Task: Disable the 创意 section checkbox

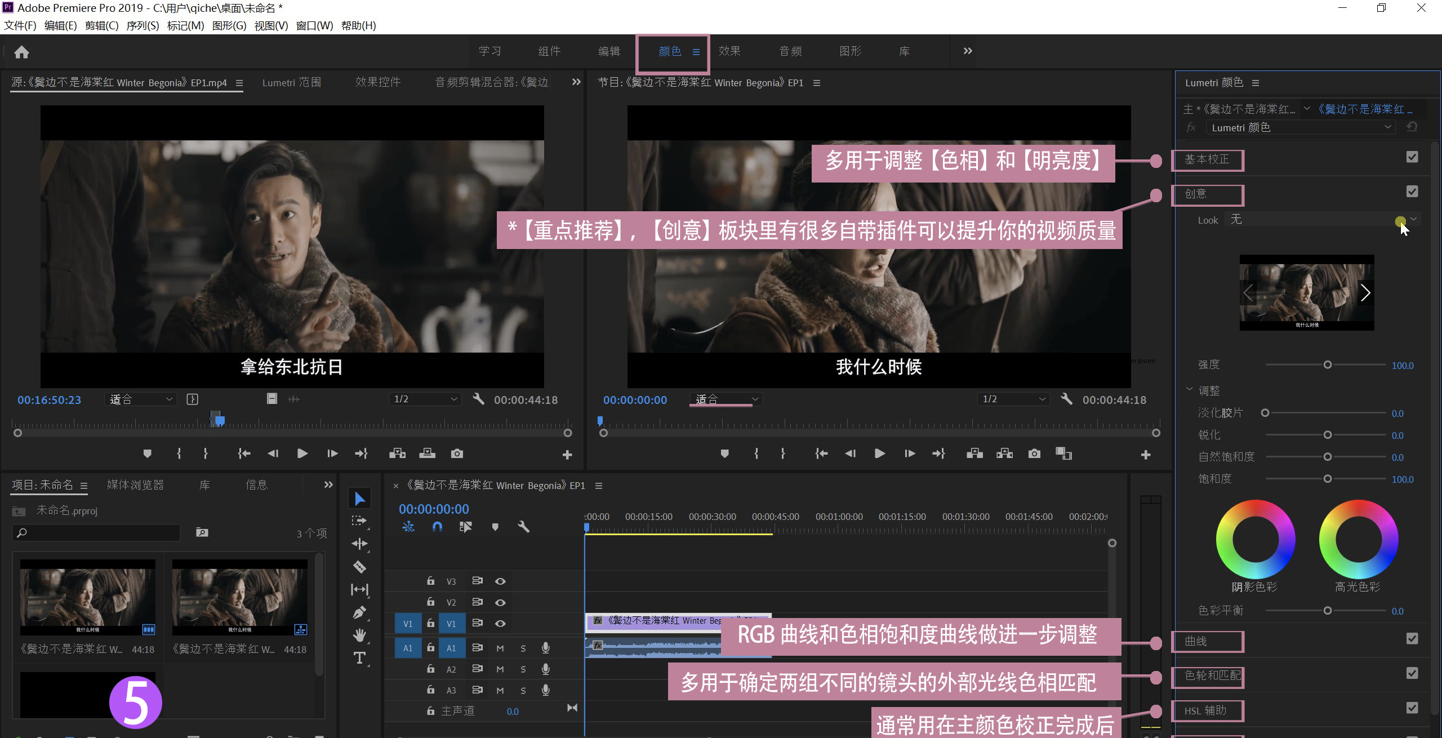Action: [1412, 192]
